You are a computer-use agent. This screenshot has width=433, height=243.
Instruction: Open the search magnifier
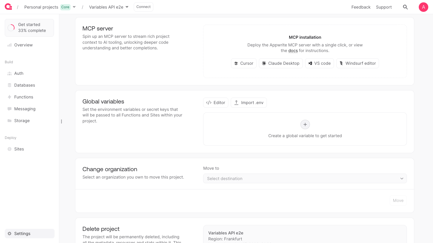tap(405, 7)
